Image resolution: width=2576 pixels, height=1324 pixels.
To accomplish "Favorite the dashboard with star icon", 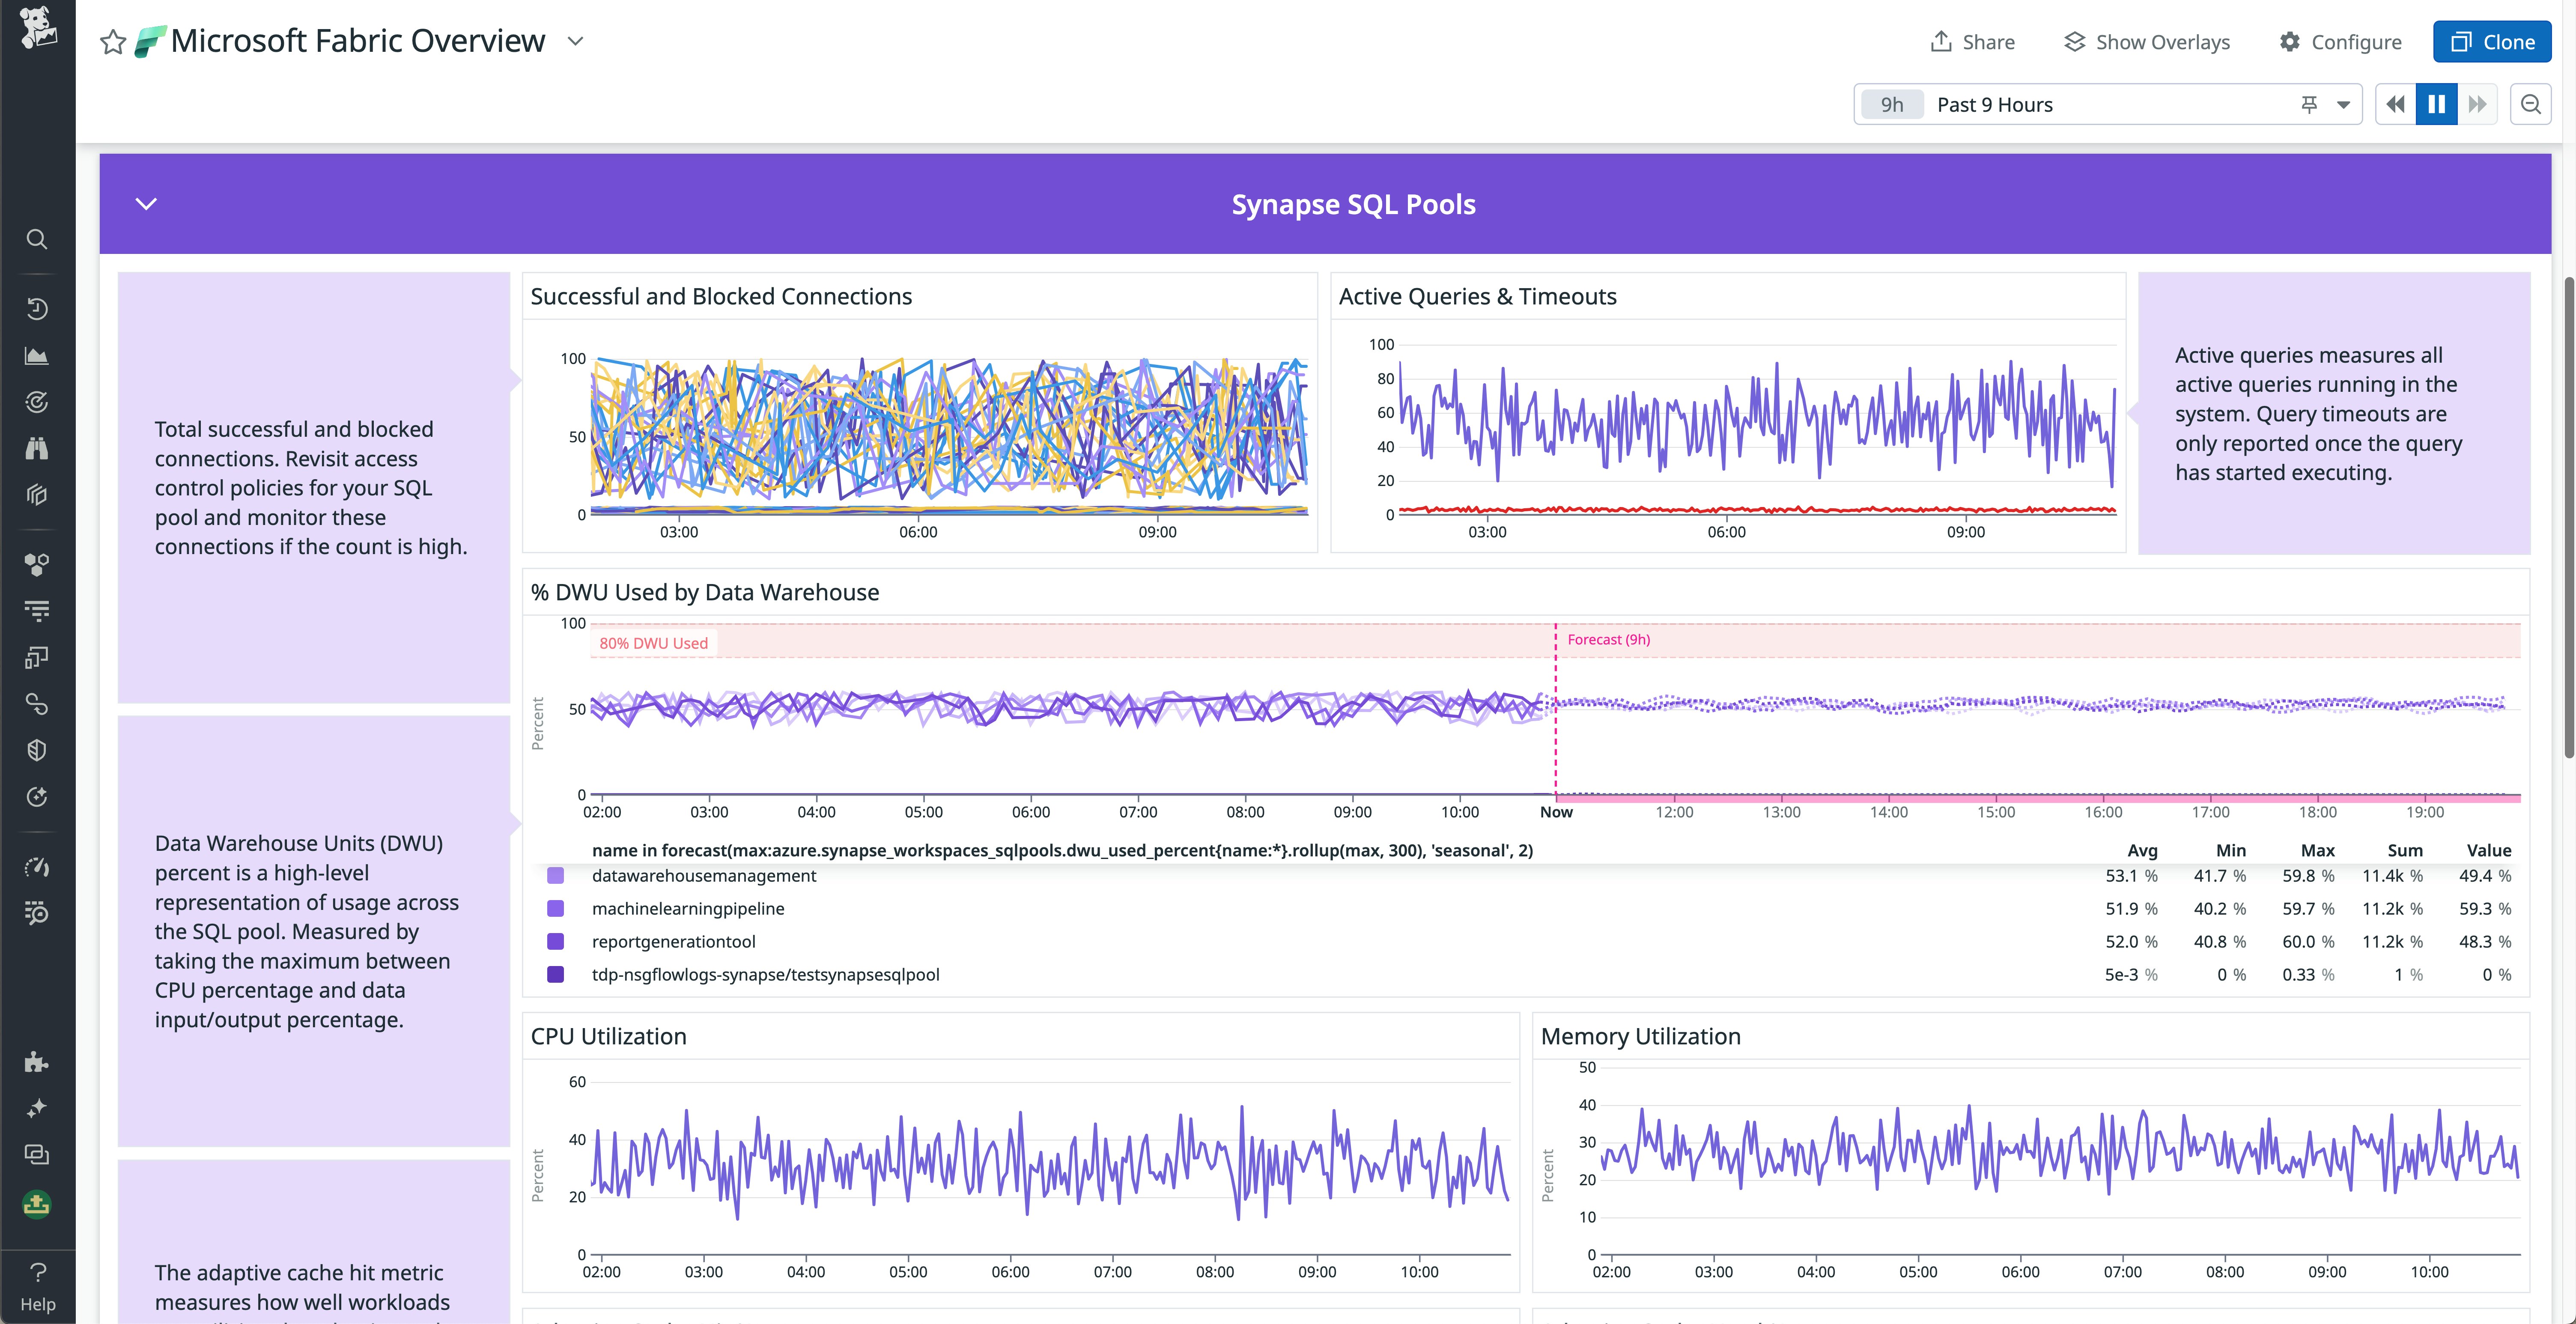I will (x=113, y=42).
